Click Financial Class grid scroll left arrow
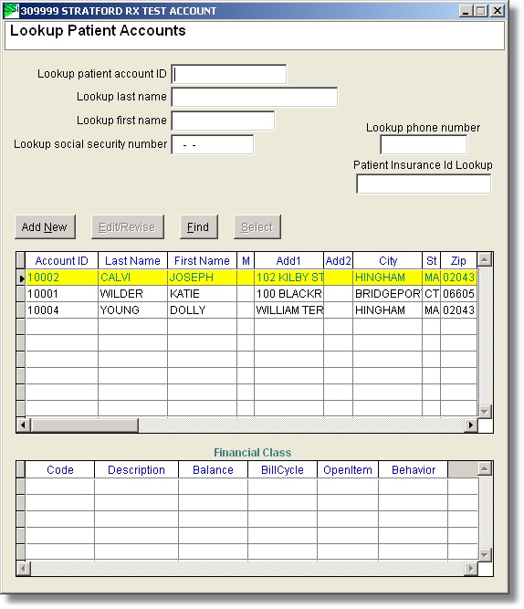The image size is (524, 609). [x=24, y=569]
